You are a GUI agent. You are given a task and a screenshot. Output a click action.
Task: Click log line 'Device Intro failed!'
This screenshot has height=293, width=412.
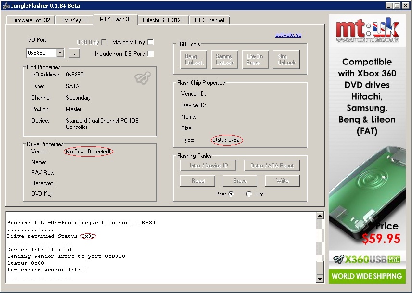point(41,249)
